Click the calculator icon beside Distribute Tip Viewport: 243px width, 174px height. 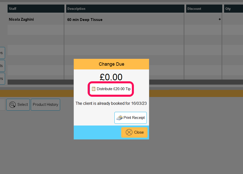[x=93, y=89]
